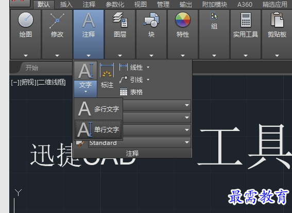Click the [-] viewport control
Screen dimensions: 292x213
point(15,82)
